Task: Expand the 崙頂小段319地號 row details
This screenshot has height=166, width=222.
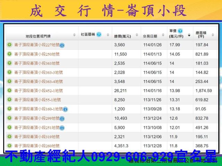Action: pos(9,136)
